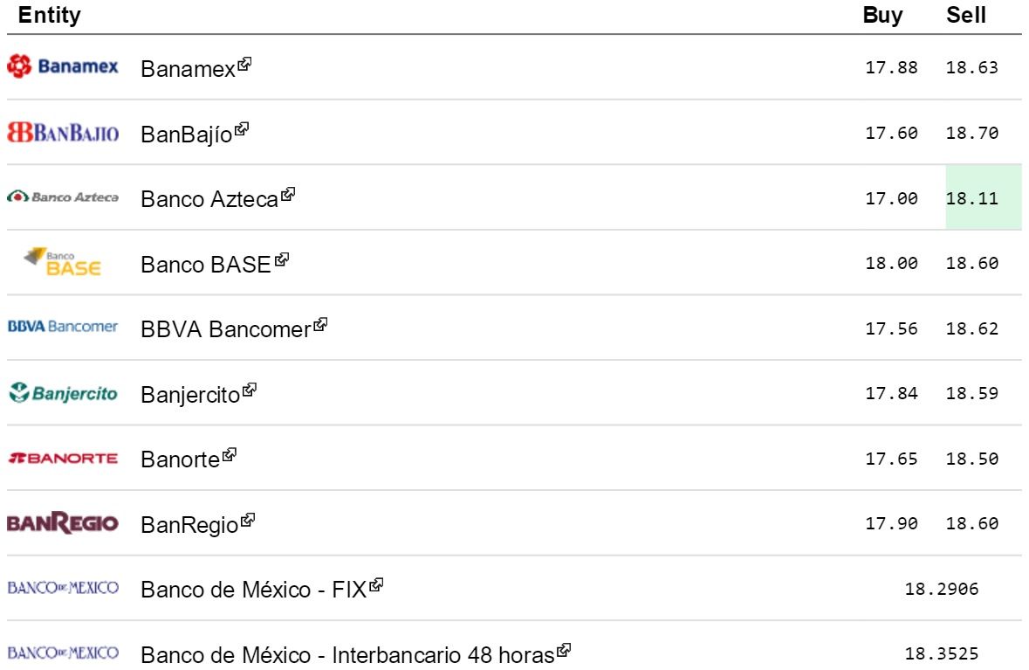1029x670 pixels.
Task: Follow the Banco Azteca link
Action: pos(209,198)
